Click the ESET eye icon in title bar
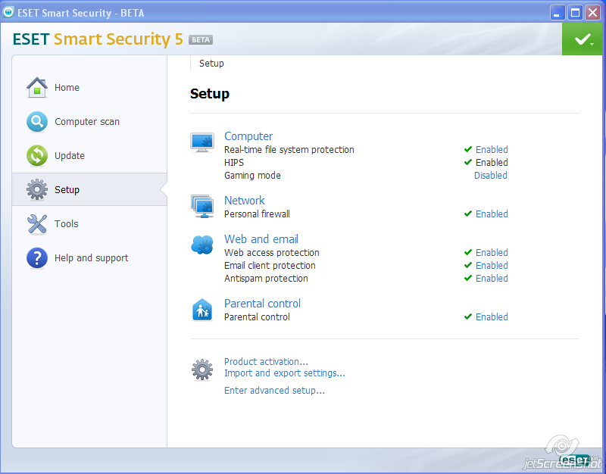The image size is (606, 474). click(8, 12)
